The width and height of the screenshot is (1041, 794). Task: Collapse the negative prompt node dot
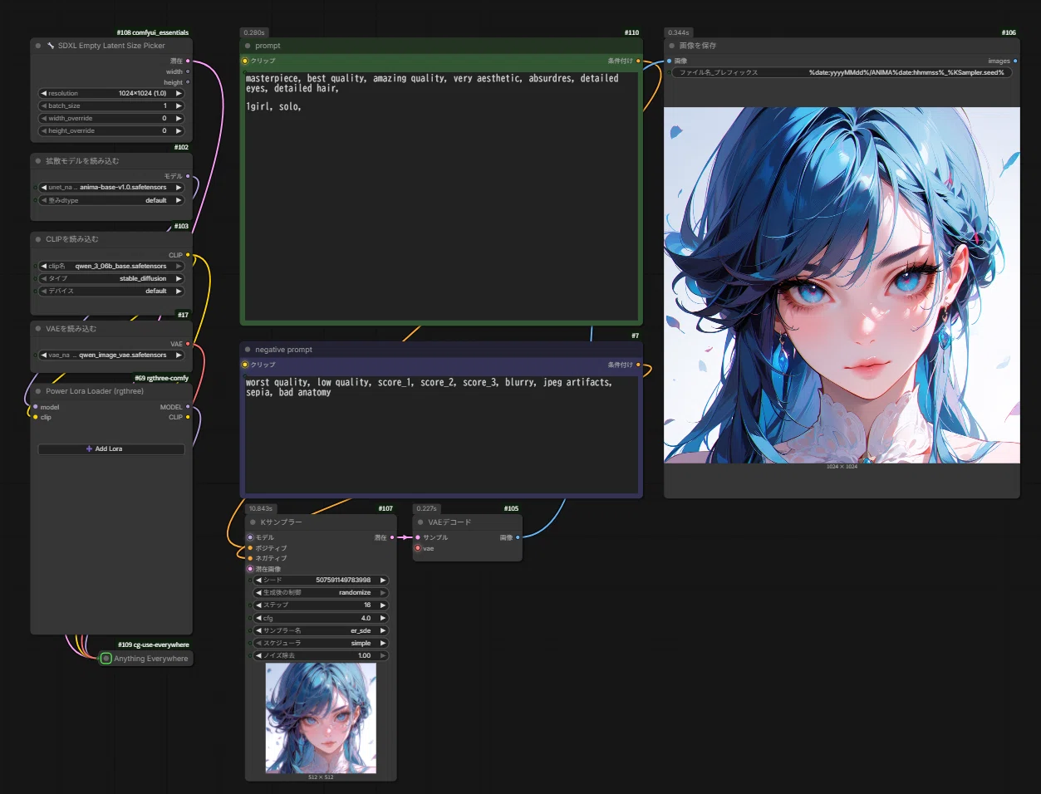[248, 350]
